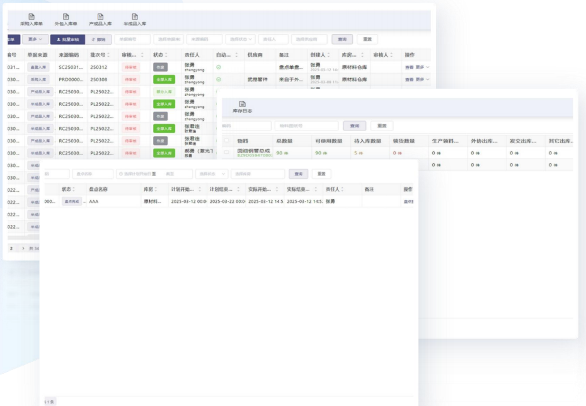This screenshot has width=586, height=406.
Task: Click the 查看 link in the first row
Action: (x=409, y=67)
